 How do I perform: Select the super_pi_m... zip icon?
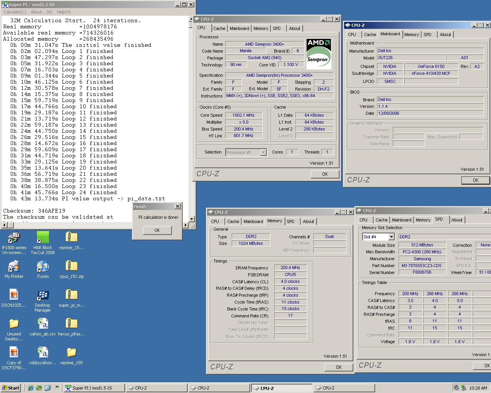[71, 295]
